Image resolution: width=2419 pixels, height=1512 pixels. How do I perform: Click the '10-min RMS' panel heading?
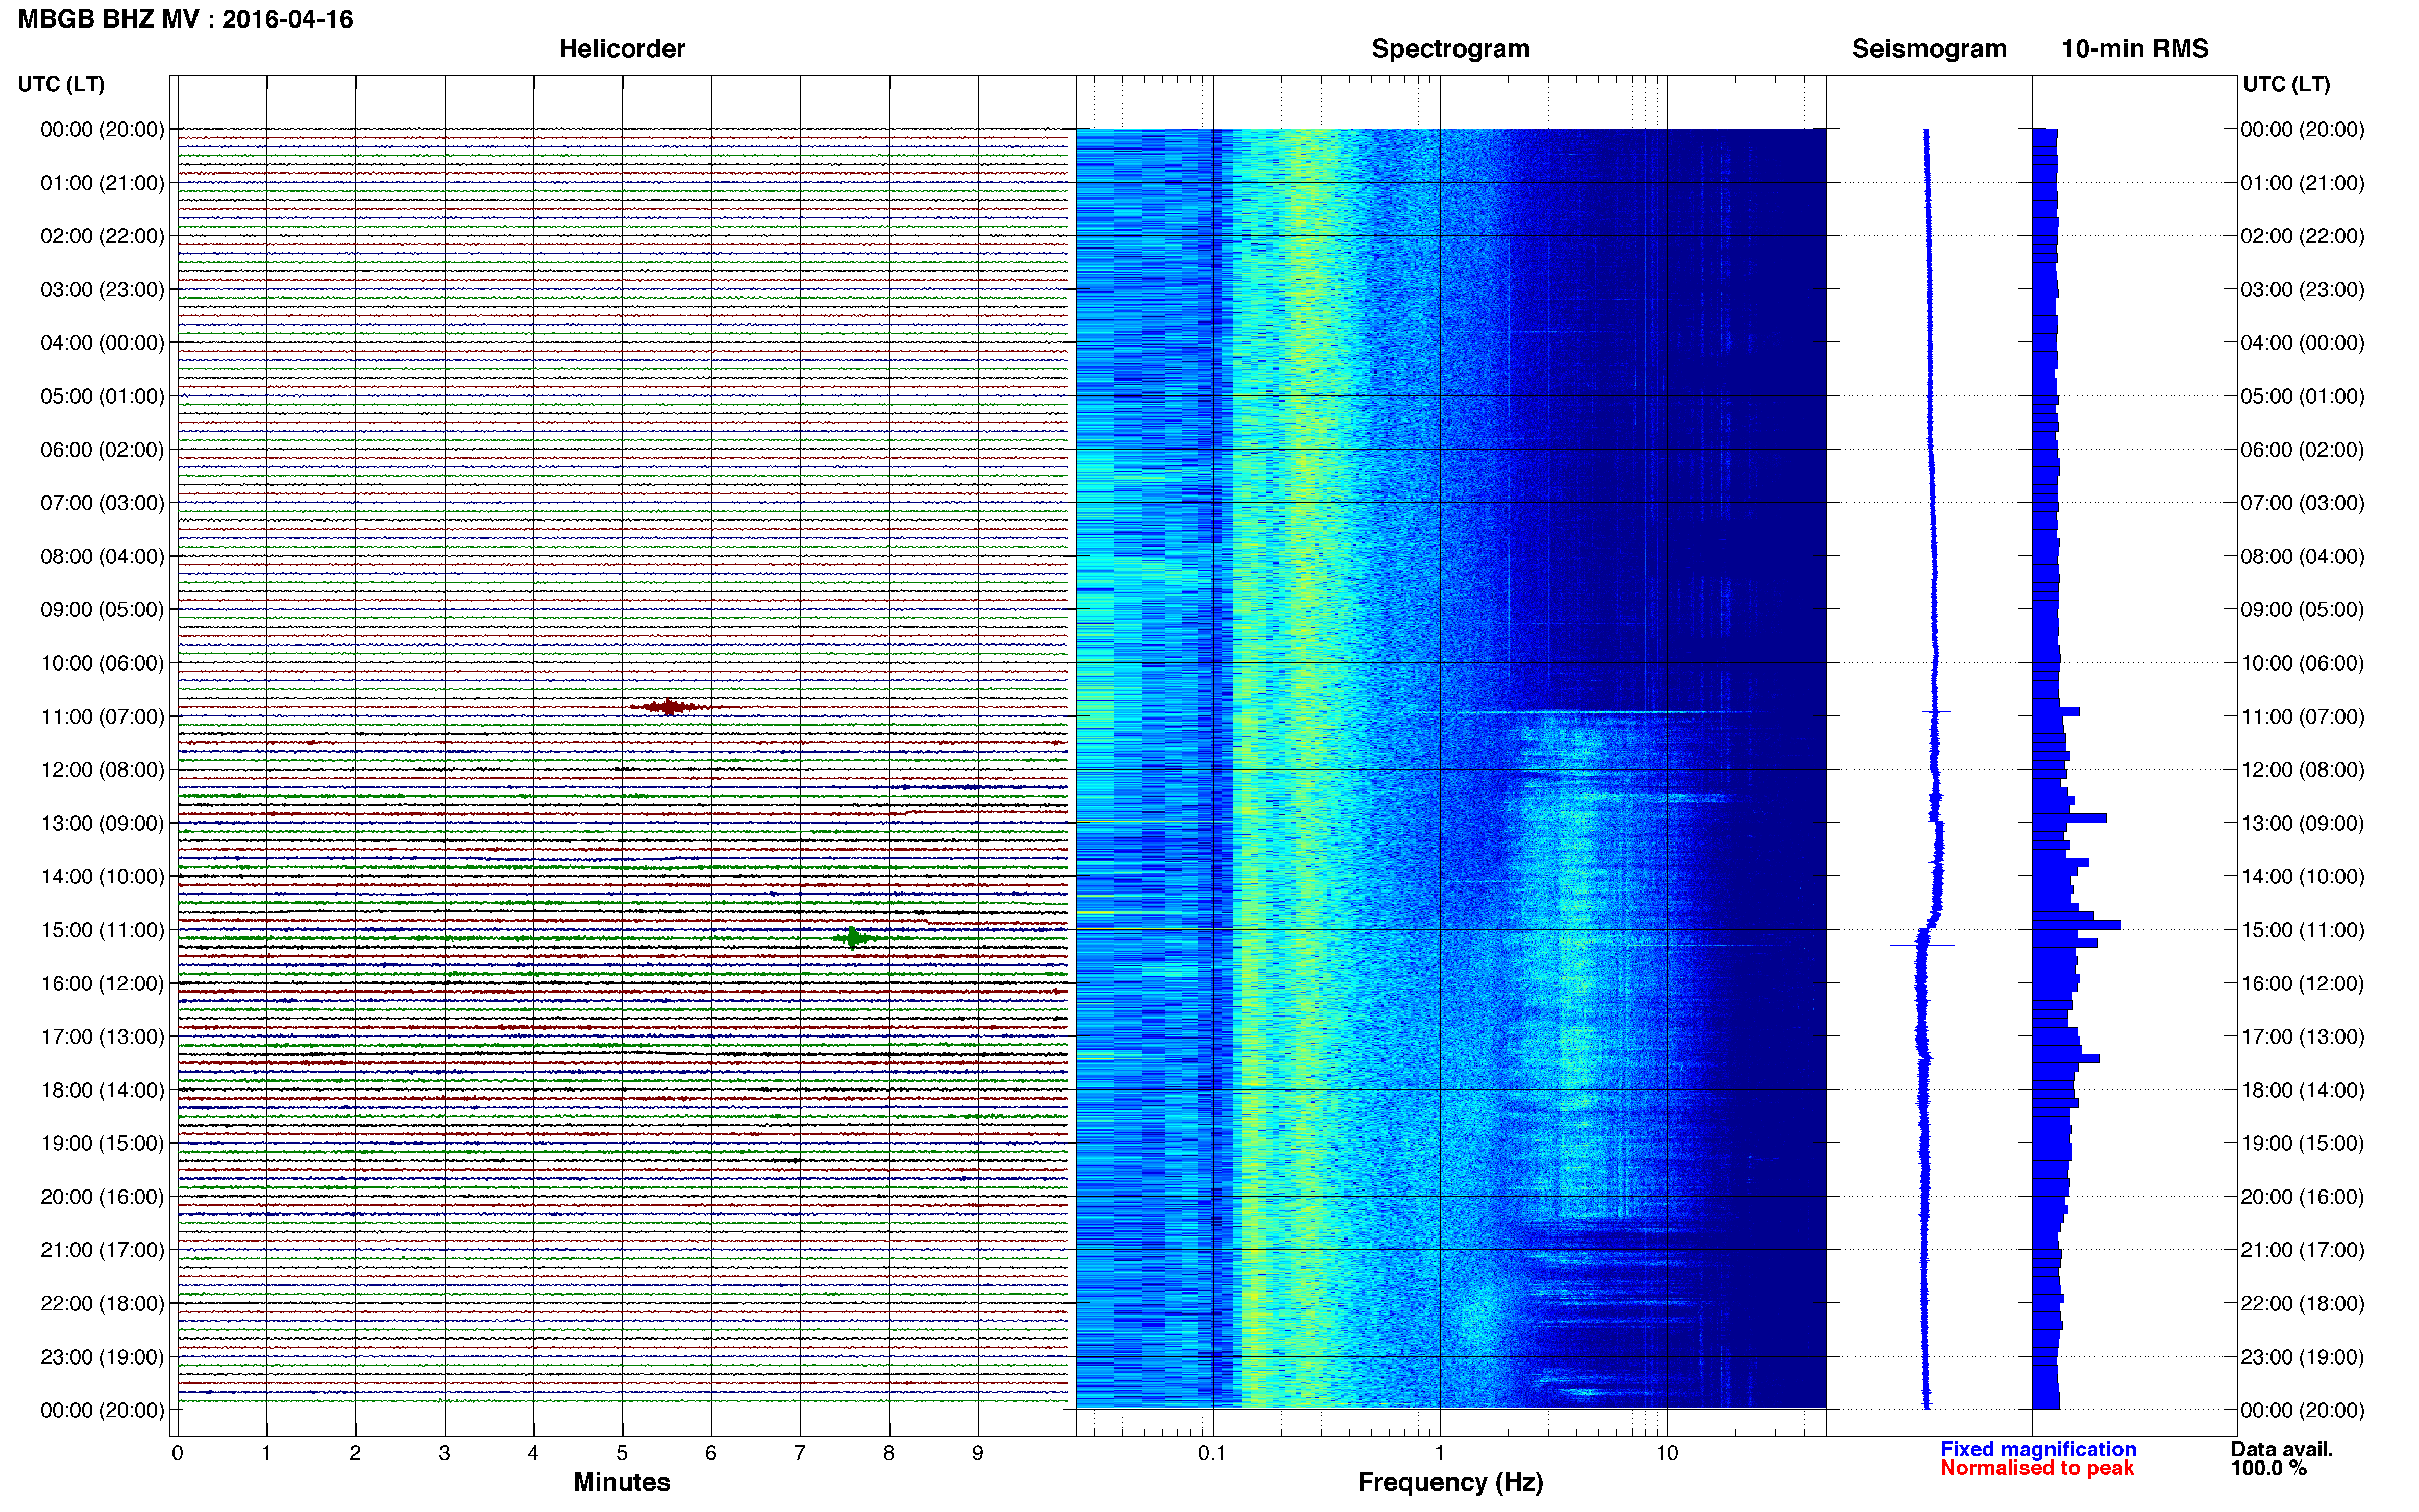pyautogui.click(x=2134, y=49)
